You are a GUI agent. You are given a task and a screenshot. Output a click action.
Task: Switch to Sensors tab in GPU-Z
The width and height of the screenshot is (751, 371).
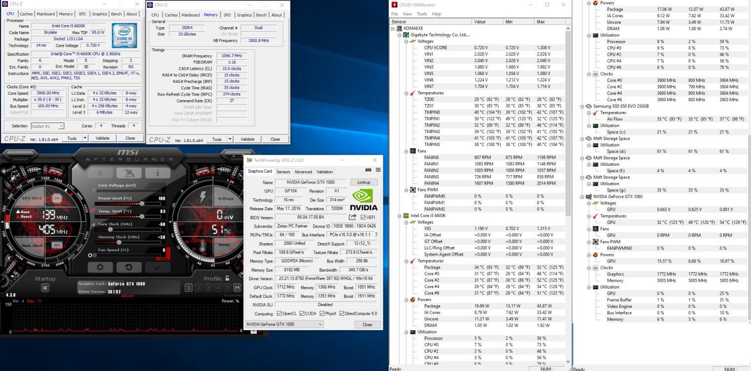[283, 172]
